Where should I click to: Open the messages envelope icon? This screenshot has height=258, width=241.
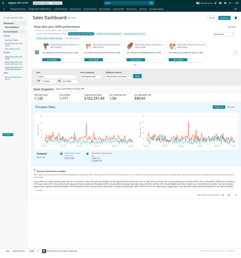(220, 3)
